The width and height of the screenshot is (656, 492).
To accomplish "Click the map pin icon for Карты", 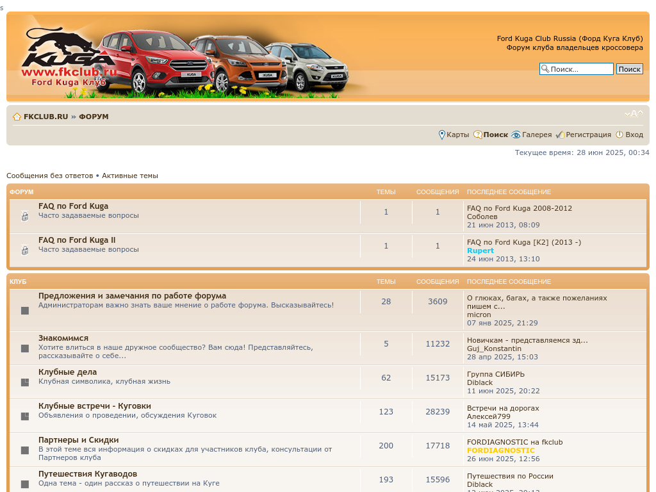I will (442, 135).
